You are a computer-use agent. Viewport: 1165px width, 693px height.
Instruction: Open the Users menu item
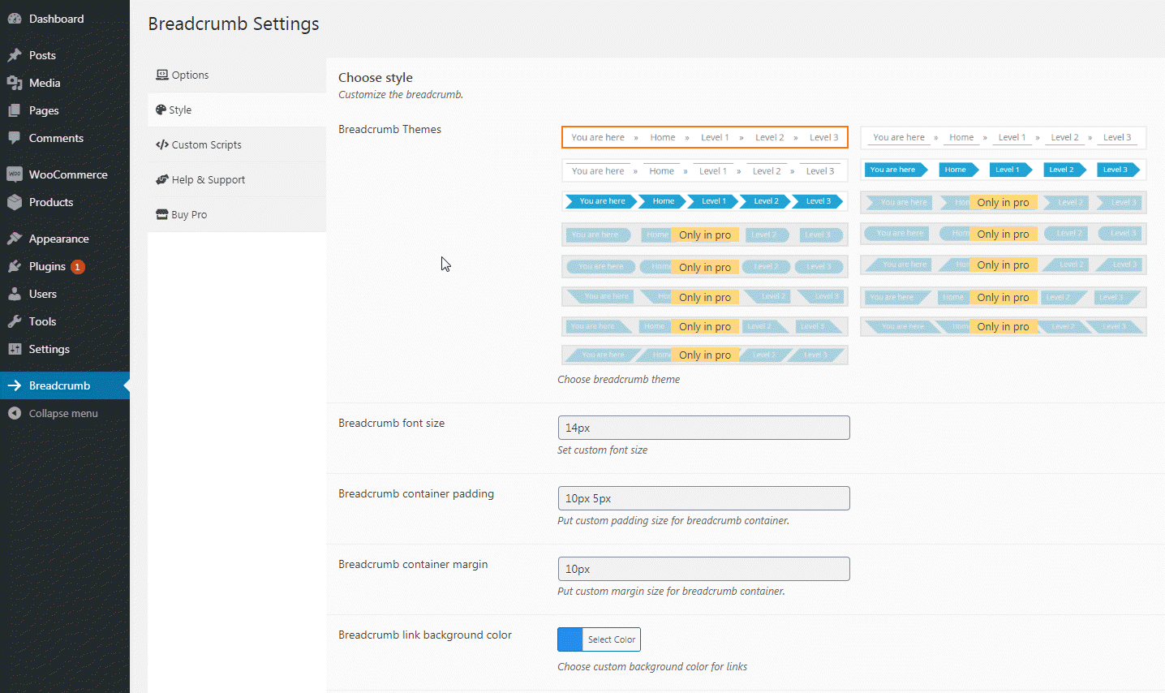coord(42,294)
